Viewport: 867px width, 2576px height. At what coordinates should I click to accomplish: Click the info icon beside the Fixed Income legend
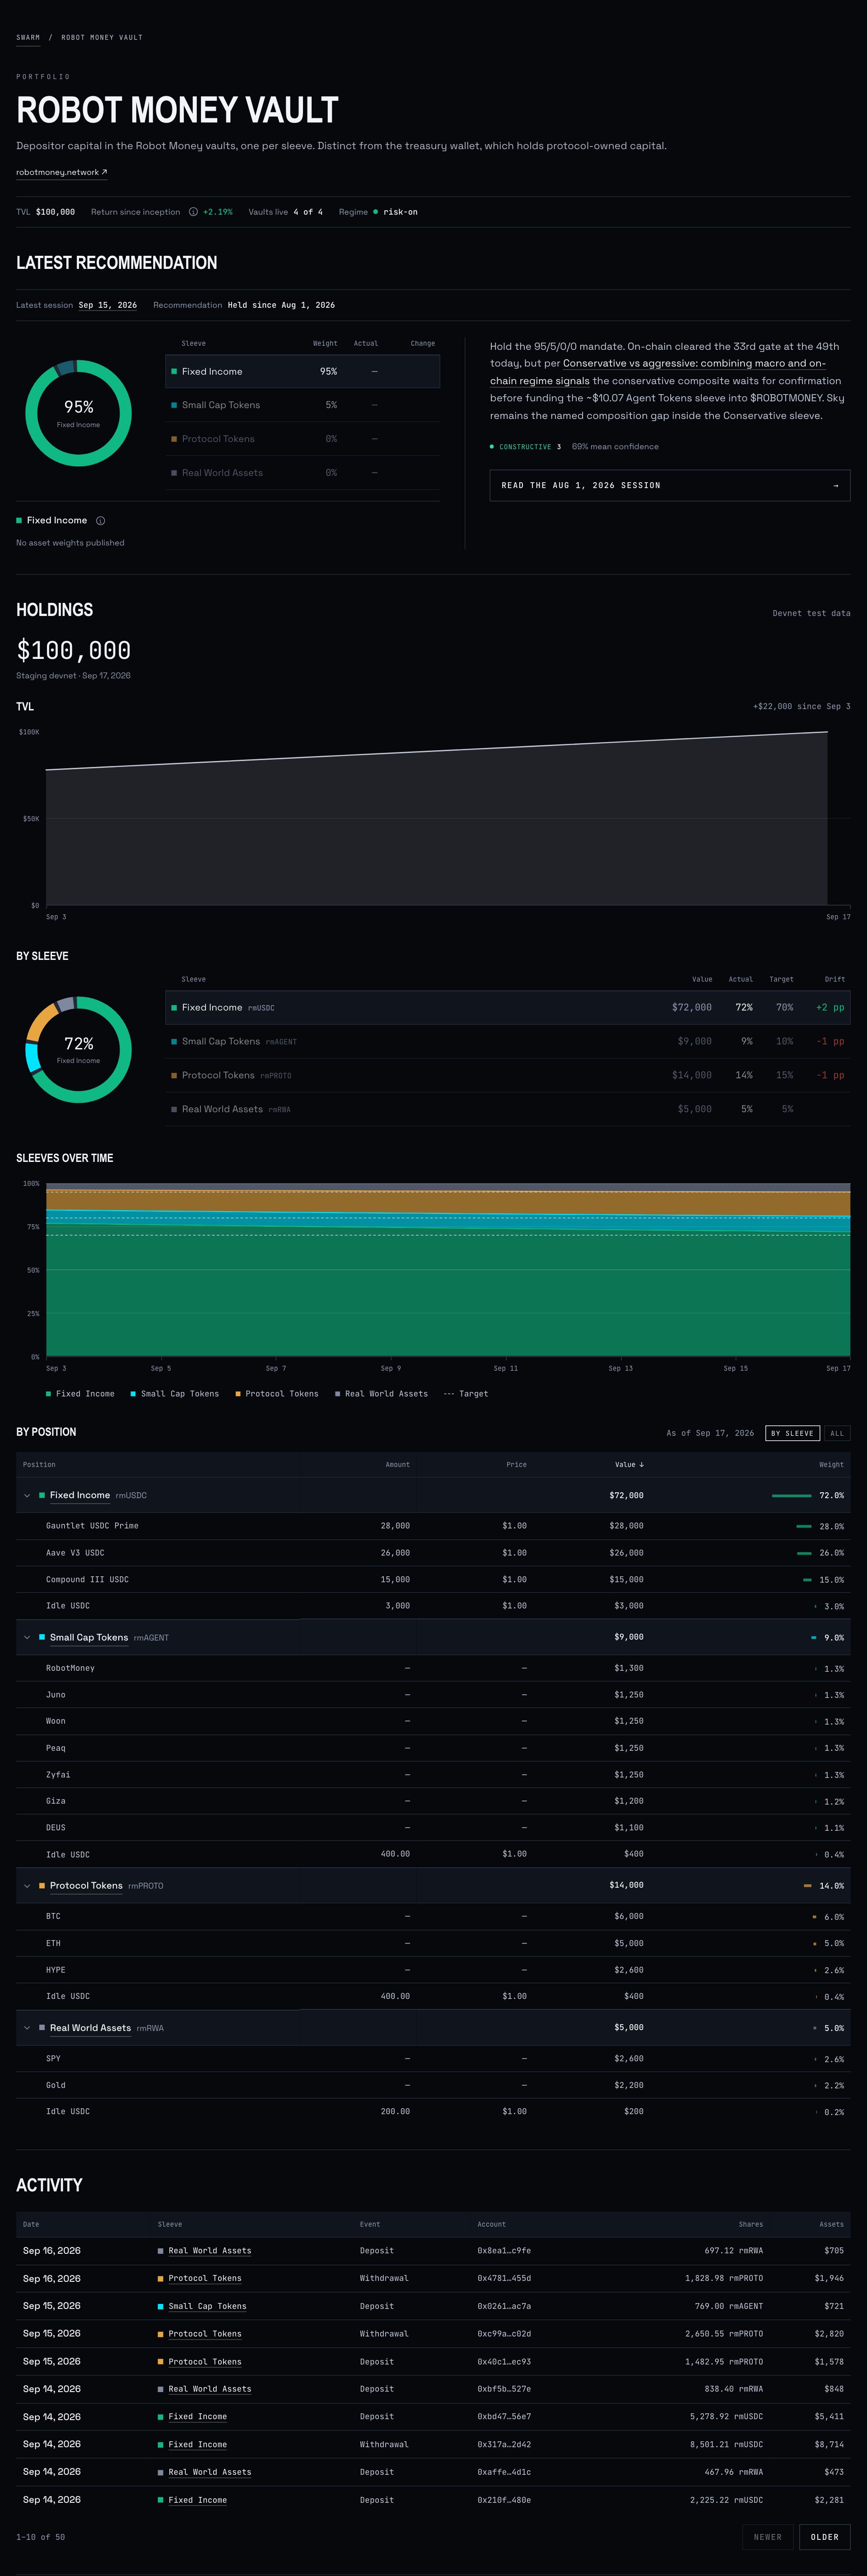100,521
